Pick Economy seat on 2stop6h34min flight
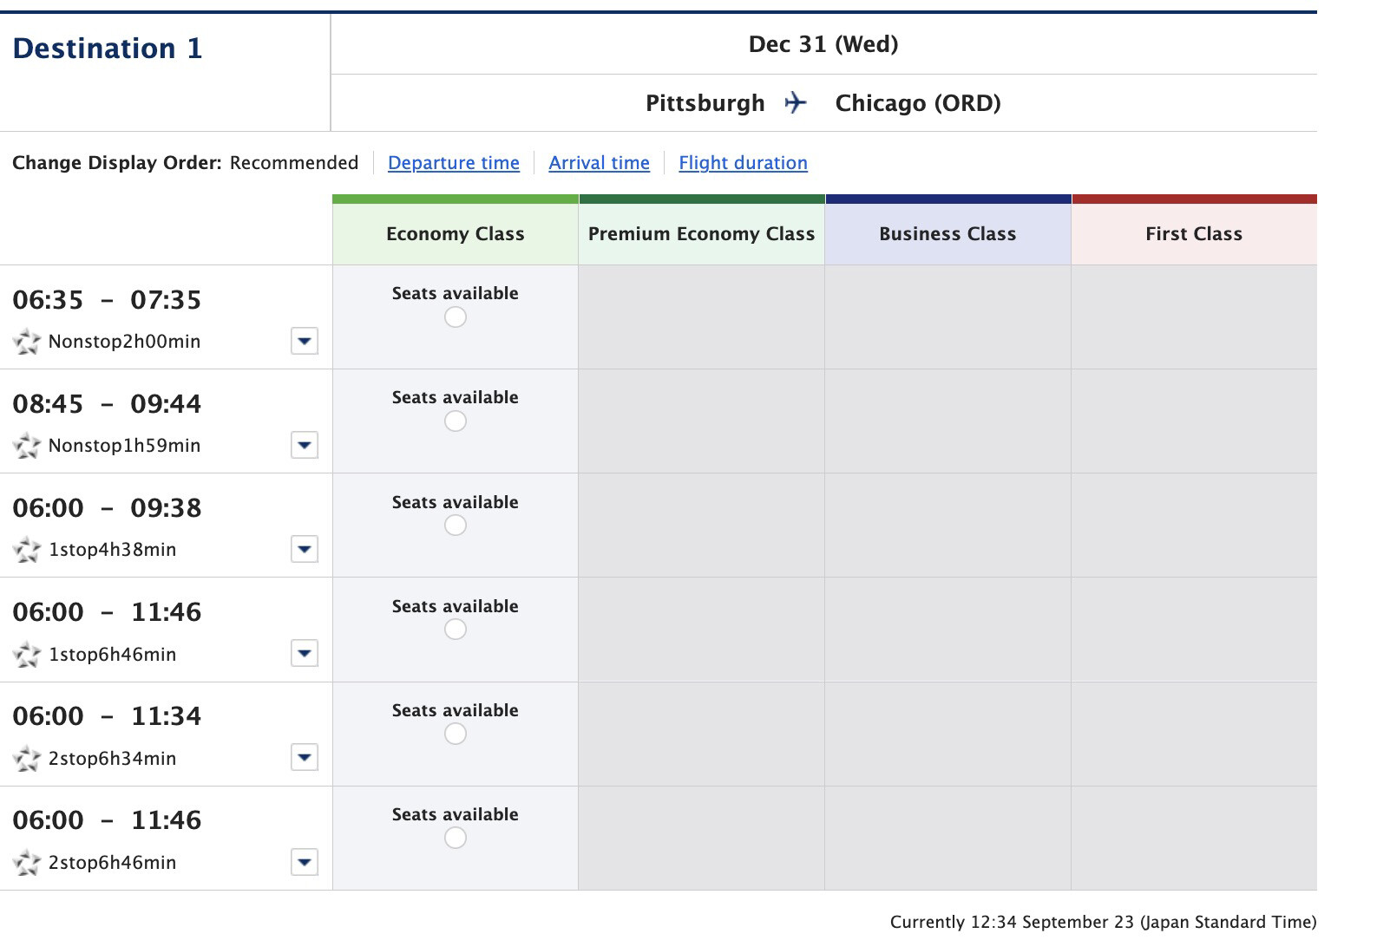The width and height of the screenshot is (1390, 940). (456, 734)
